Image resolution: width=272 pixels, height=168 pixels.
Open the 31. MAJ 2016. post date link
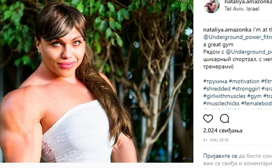216,140
